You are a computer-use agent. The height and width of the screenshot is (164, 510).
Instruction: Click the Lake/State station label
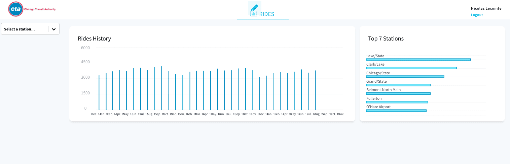[375, 56]
